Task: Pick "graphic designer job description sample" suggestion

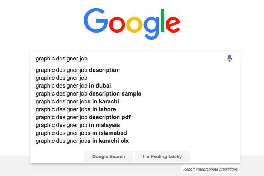Action: pos(89,94)
